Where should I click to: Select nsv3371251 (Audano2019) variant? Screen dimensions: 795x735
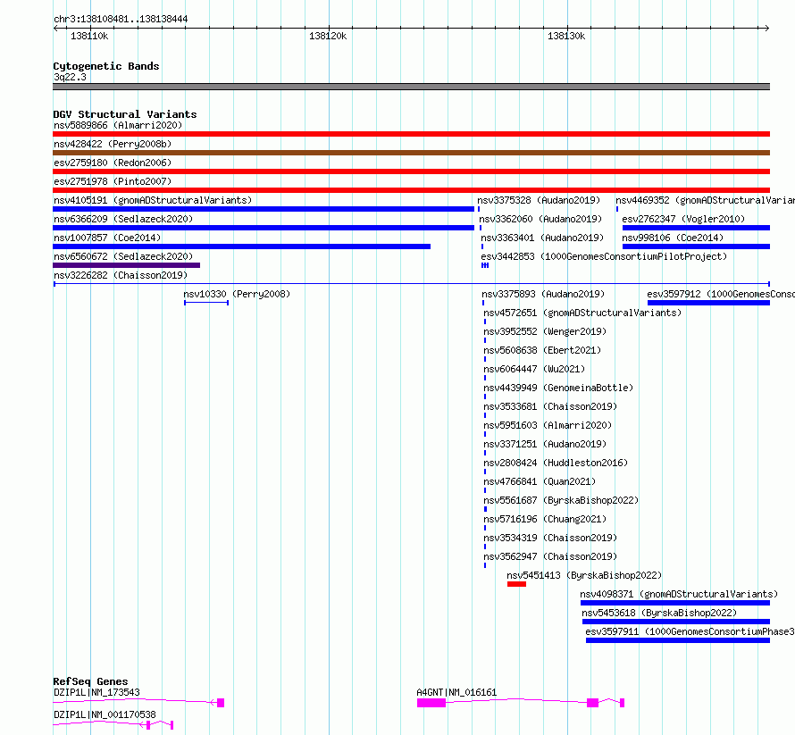(x=545, y=444)
